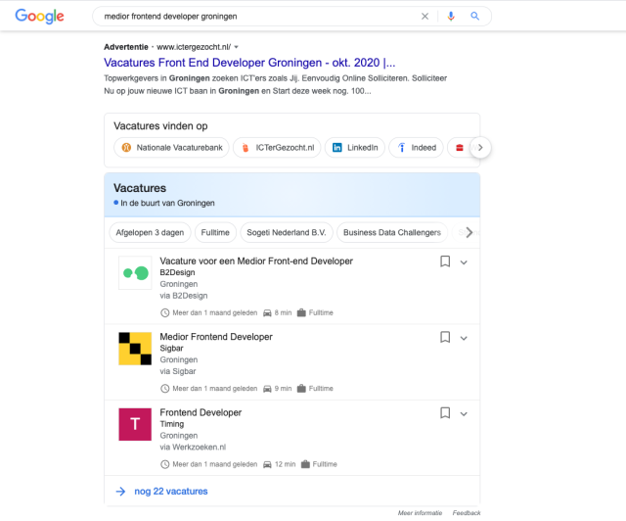The height and width of the screenshot is (521, 626).
Task: Click the Vacatures vinden op heading
Action: click(160, 126)
